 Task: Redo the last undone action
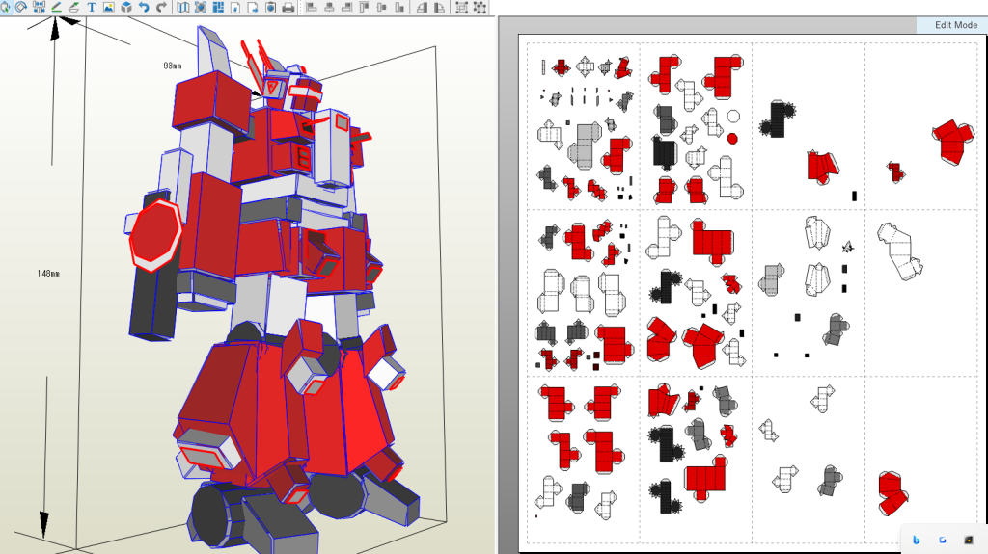pyautogui.click(x=161, y=7)
